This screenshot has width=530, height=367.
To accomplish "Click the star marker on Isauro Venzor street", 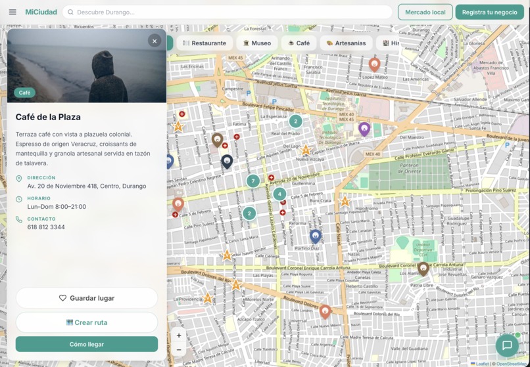I will tap(227, 255).
